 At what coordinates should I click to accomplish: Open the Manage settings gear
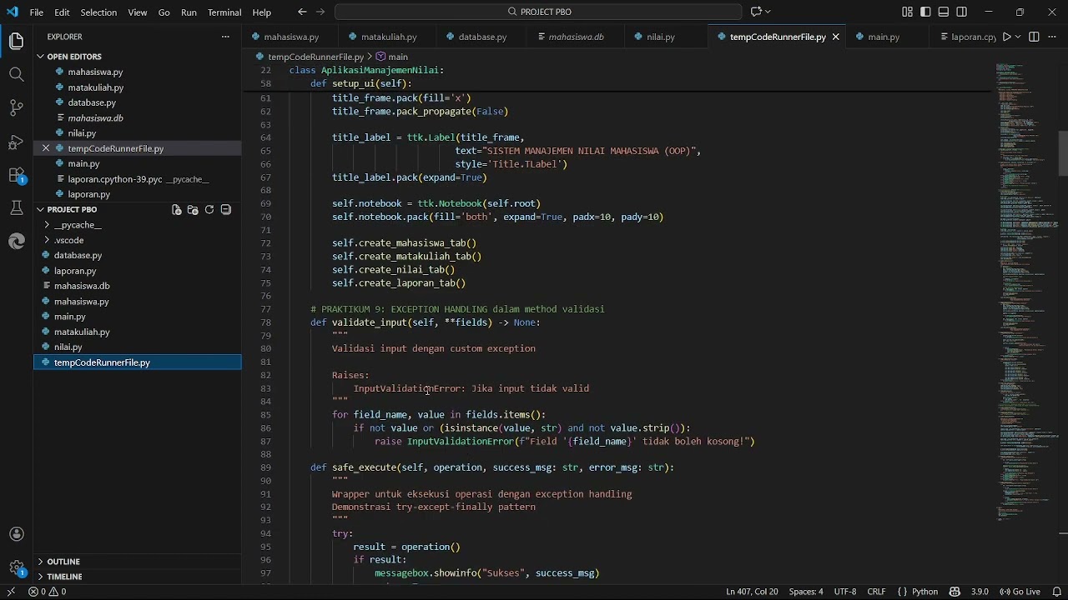click(x=16, y=568)
